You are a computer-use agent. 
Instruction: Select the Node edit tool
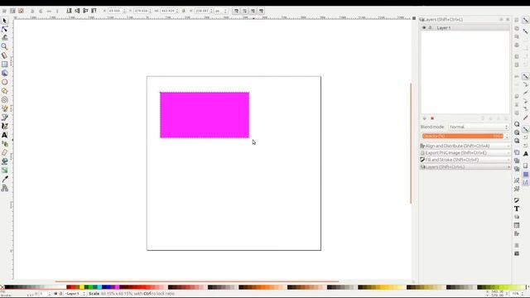(4, 30)
